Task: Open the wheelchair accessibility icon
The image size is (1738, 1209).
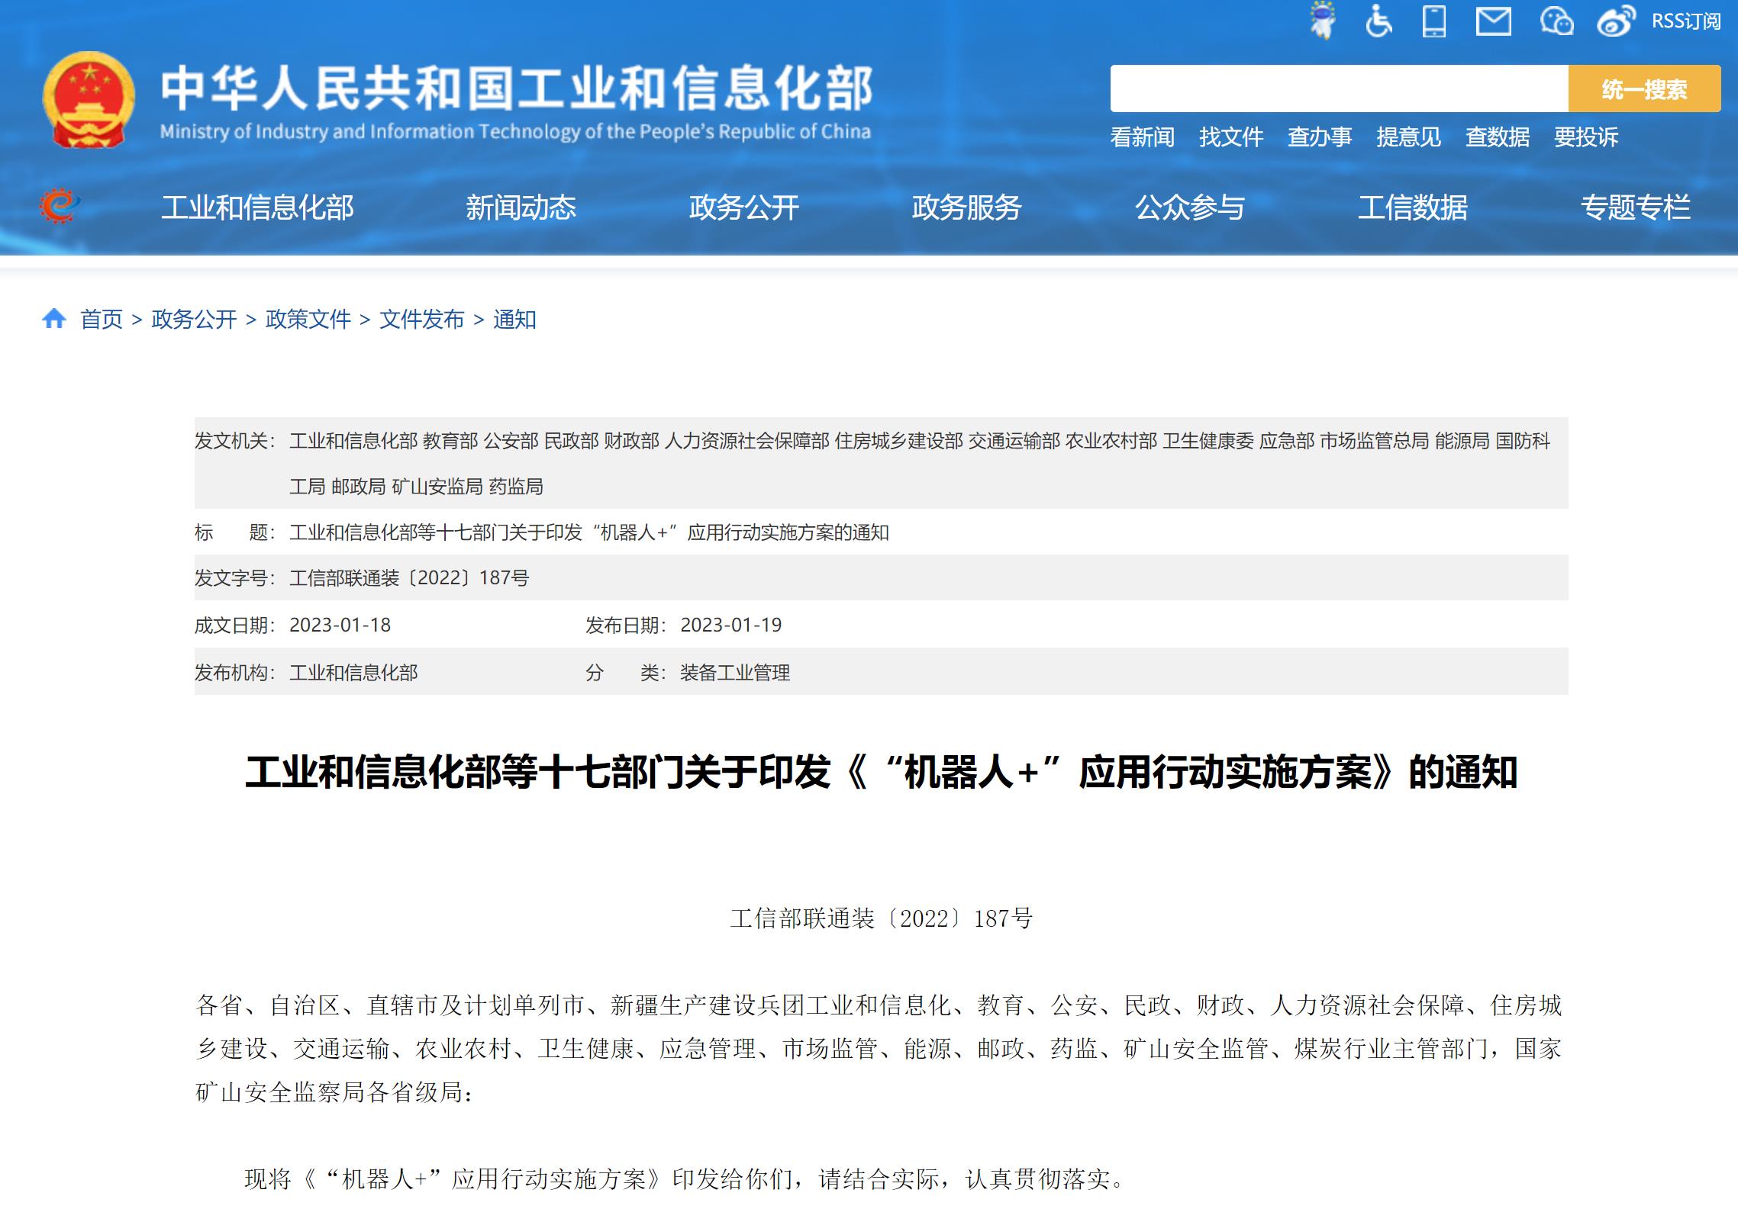Action: 1378,21
